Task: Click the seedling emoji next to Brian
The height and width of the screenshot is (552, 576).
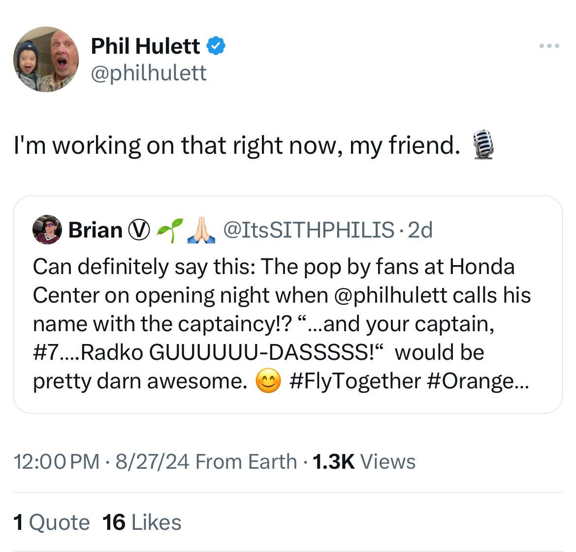Action: coord(169,230)
